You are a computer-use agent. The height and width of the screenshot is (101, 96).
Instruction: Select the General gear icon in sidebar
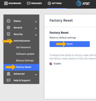tap(9, 28)
